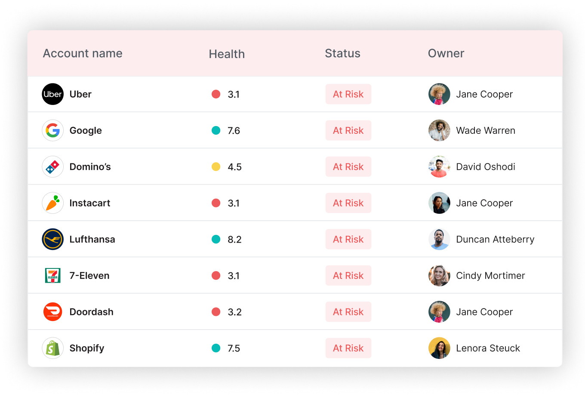Screen dimensions: 585x395
Task: Click the teal health dot for Google
Action: pos(216,130)
